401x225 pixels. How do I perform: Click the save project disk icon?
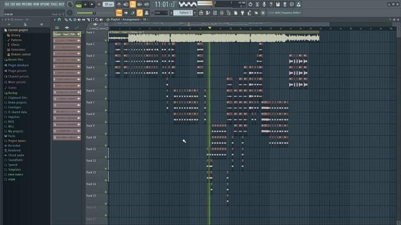tap(278, 4)
